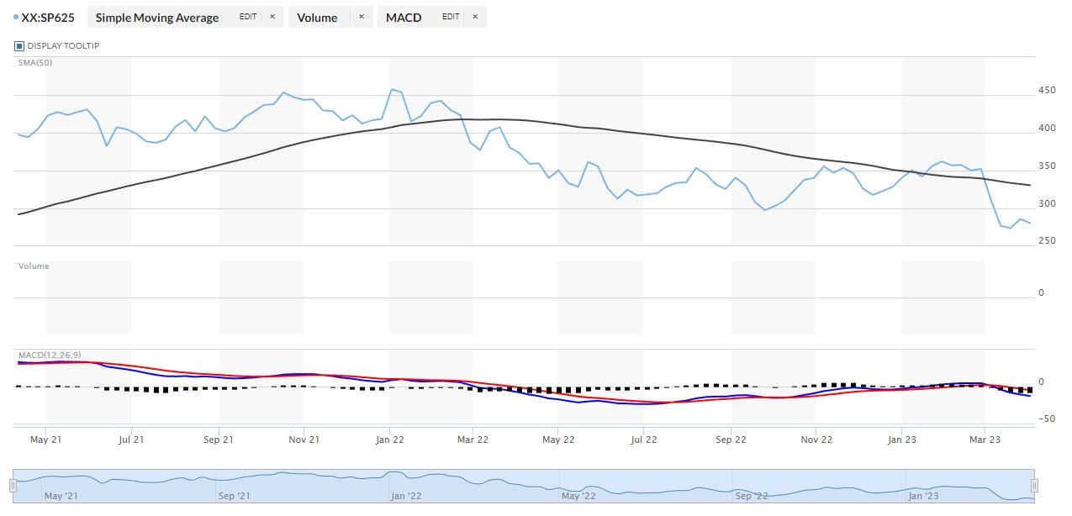
Task: Click the MACD(12,26,9) panel label
Action: click(x=49, y=356)
